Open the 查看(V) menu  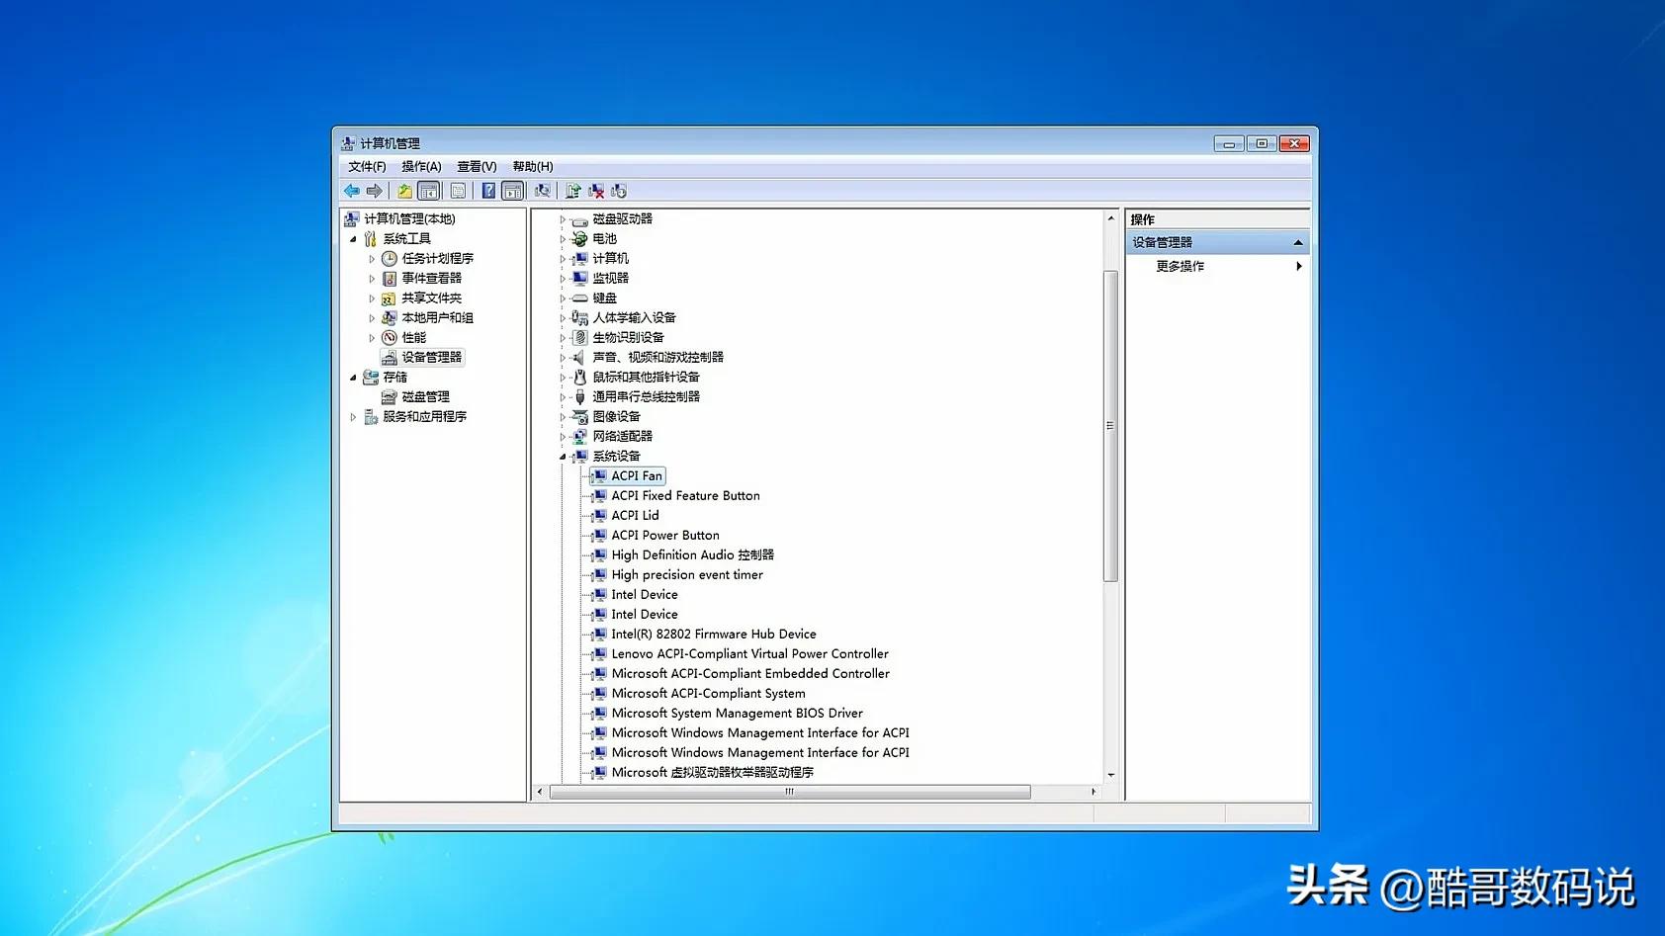click(477, 167)
